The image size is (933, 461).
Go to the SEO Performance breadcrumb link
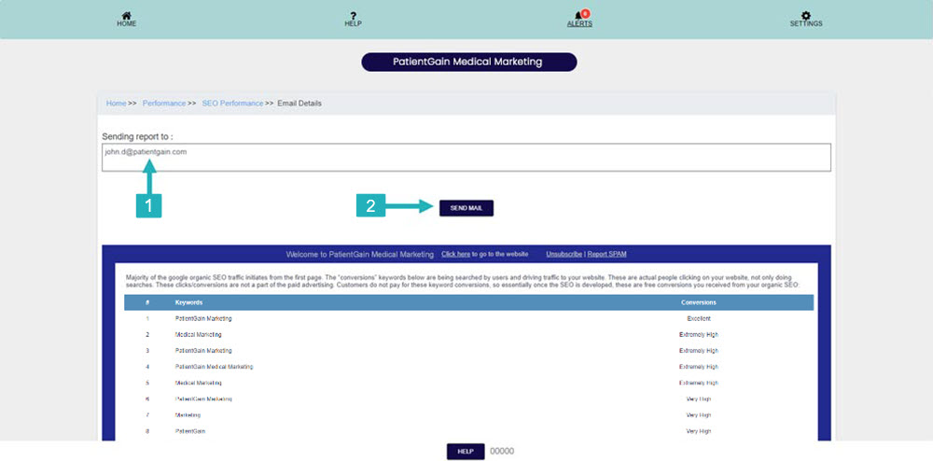[x=232, y=103]
